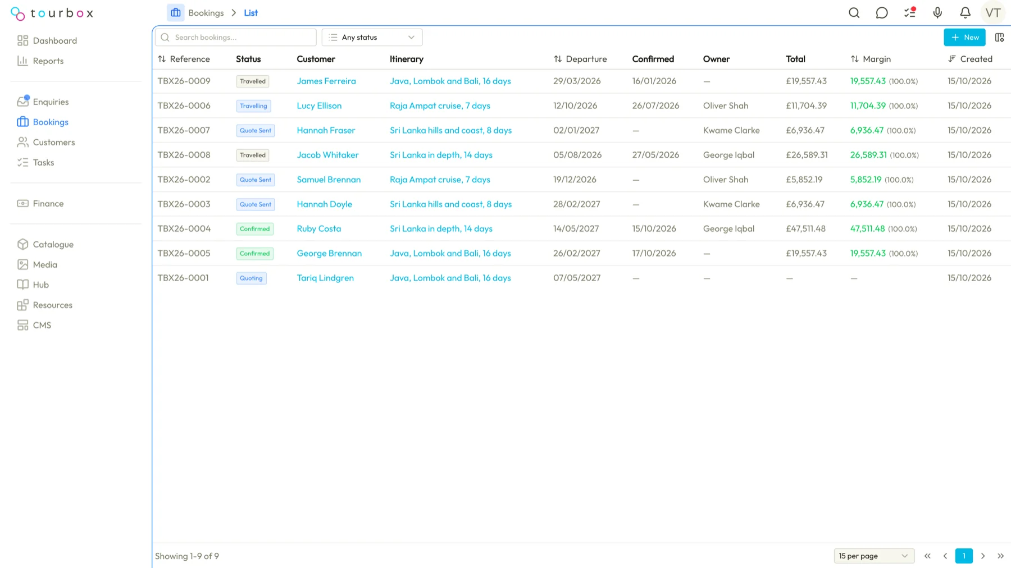Viewport: 1011px width, 568px height.
Task: Open Raja Ampat cruise itinerary for Lucy Ellison
Action: [x=440, y=106]
